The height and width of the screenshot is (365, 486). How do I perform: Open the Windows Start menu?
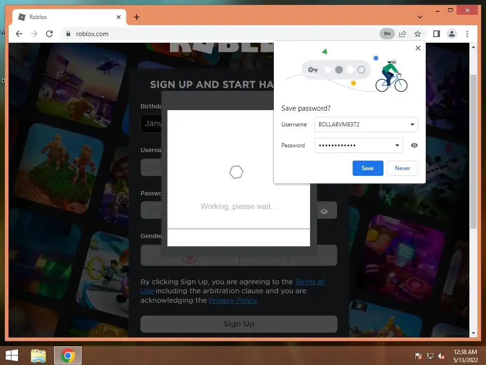pos(12,355)
